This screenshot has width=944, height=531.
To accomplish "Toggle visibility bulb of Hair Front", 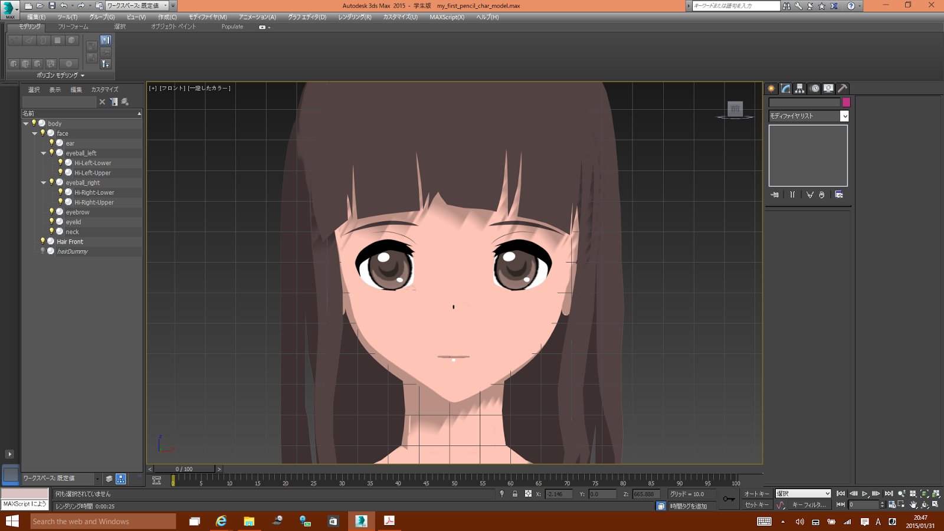I will (x=42, y=241).
